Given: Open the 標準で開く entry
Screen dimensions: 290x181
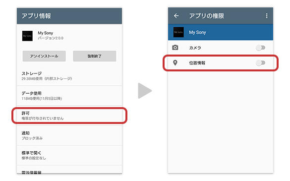Looking at the screenshot, I should click(69, 155).
